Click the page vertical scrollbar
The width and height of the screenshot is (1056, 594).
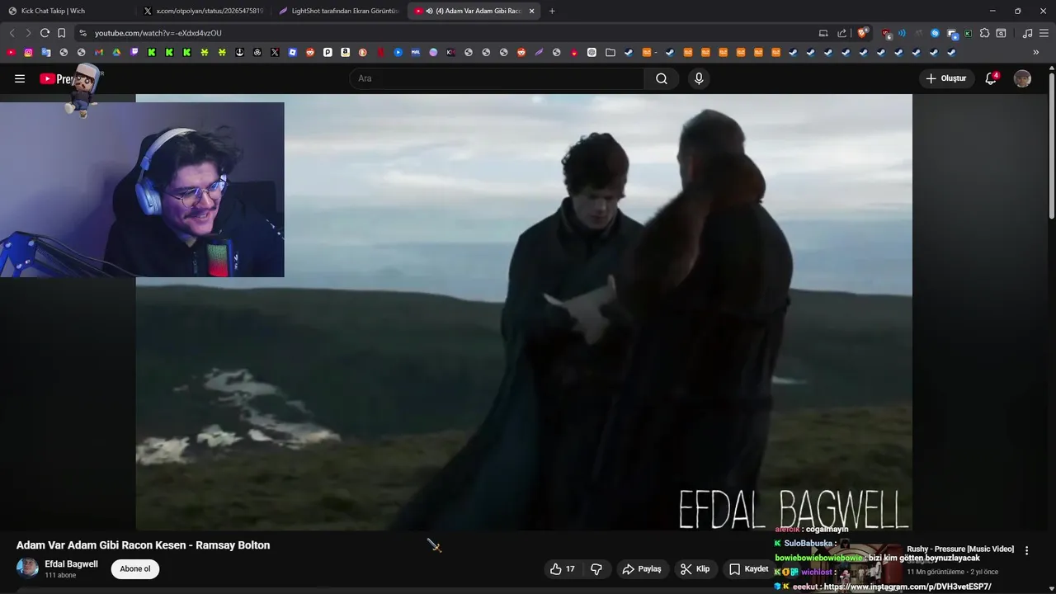1052,144
